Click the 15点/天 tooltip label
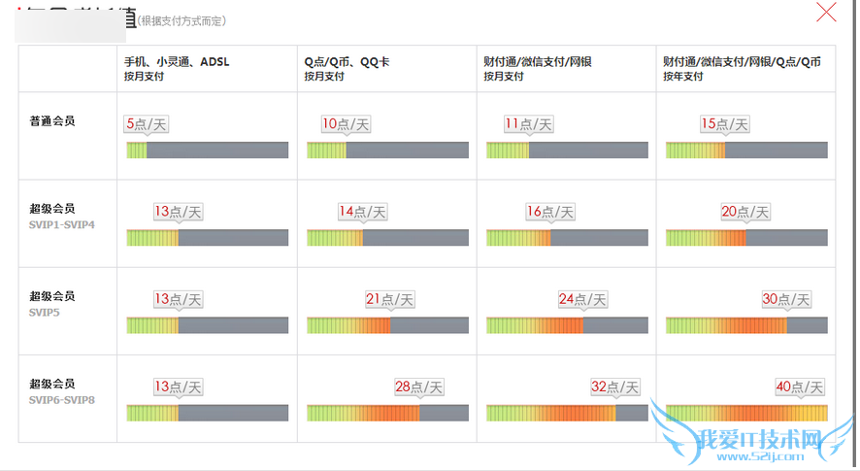Screen dimensions: 860x471 tap(724, 124)
